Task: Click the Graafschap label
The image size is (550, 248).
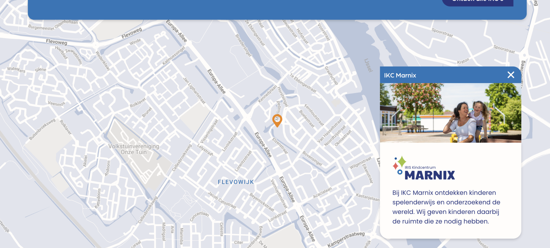Action: (331, 76)
